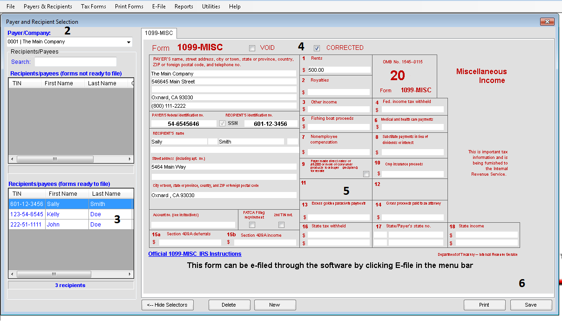Check the 2nd TIN not. checkbox
This screenshot has height=322, width=562.
pos(281,225)
